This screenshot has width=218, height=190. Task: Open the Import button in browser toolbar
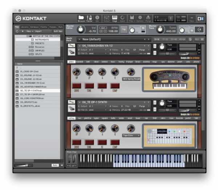tap(38, 31)
